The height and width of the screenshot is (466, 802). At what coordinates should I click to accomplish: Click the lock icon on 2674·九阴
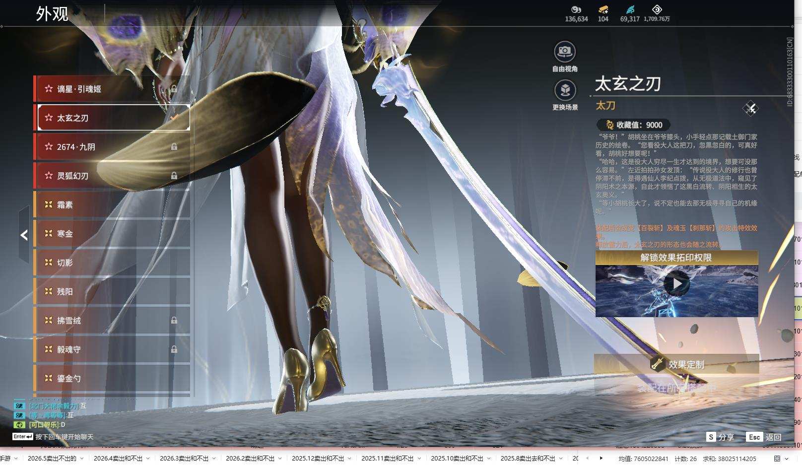[174, 146]
